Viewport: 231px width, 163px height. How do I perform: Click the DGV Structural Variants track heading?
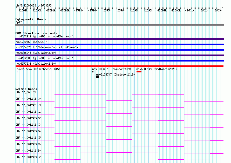pos(36,33)
